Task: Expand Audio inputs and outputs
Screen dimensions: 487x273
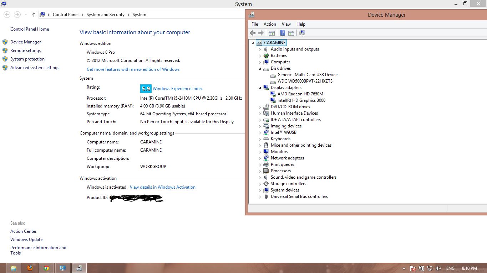Action: [x=260, y=49]
